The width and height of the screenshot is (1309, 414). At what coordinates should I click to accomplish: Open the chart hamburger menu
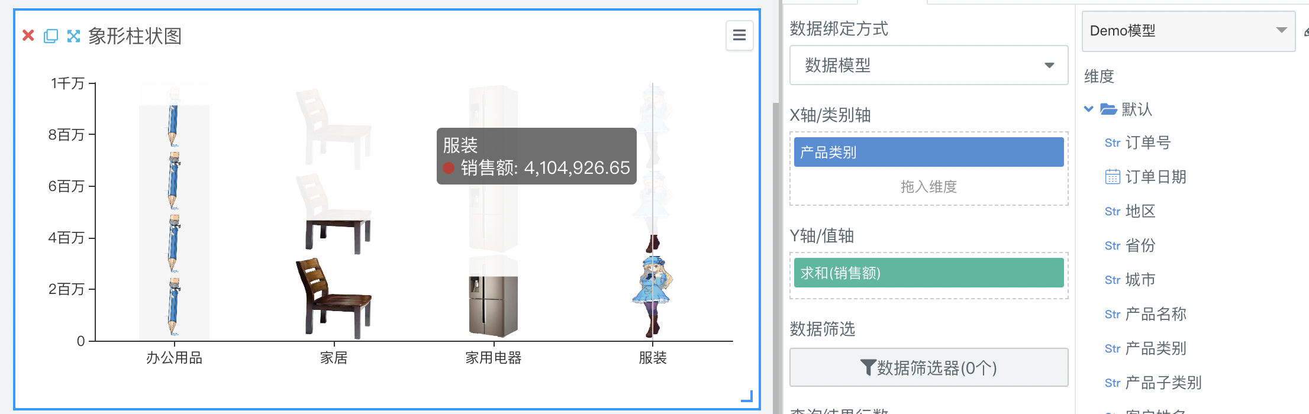coord(739,35)
